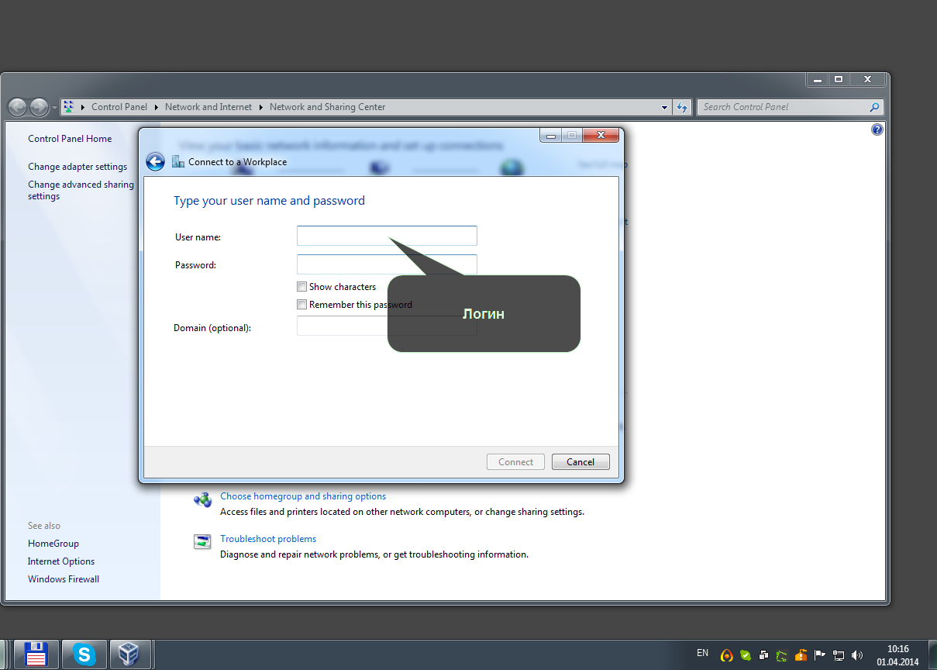Open the recent pages dropdown arrow

click(54, 108)
